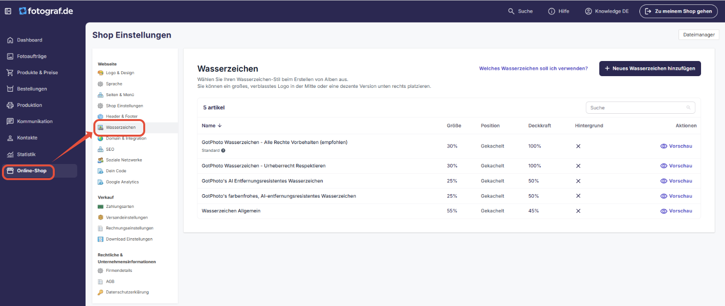Image resolution: width=725 pixels, height=306 pixels.
Task: Click the Hintergrund column header
Action: click(x=589, y=125)
